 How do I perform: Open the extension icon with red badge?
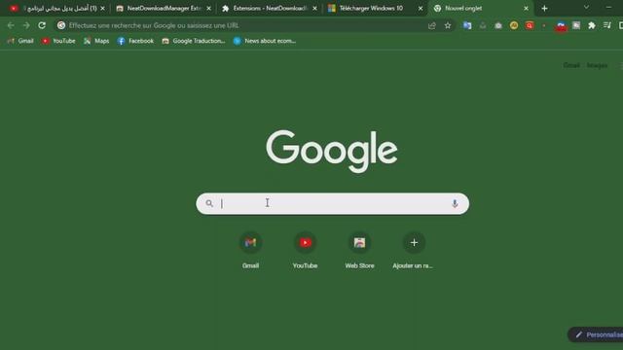[561, 26]
